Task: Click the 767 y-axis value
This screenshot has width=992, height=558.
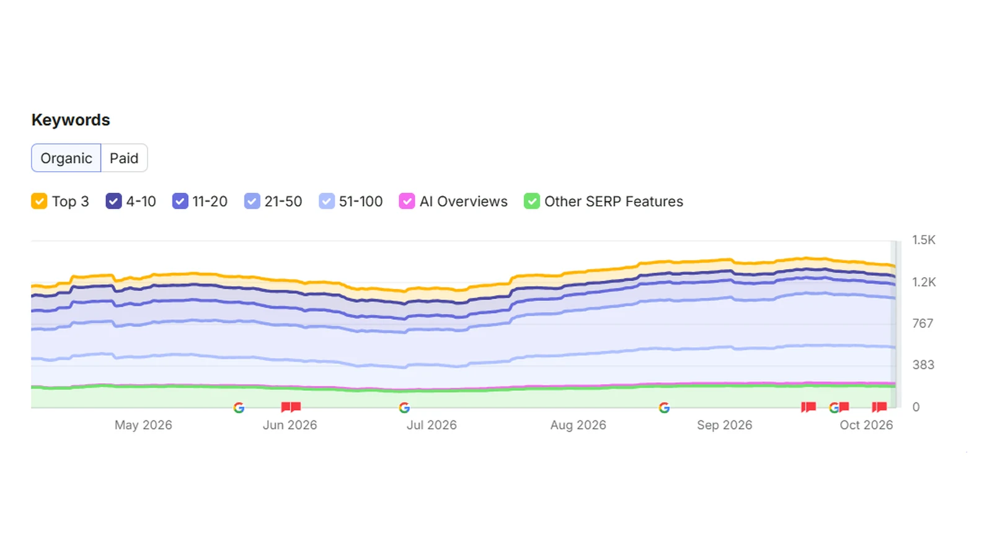Action: (x=923, y=324)
